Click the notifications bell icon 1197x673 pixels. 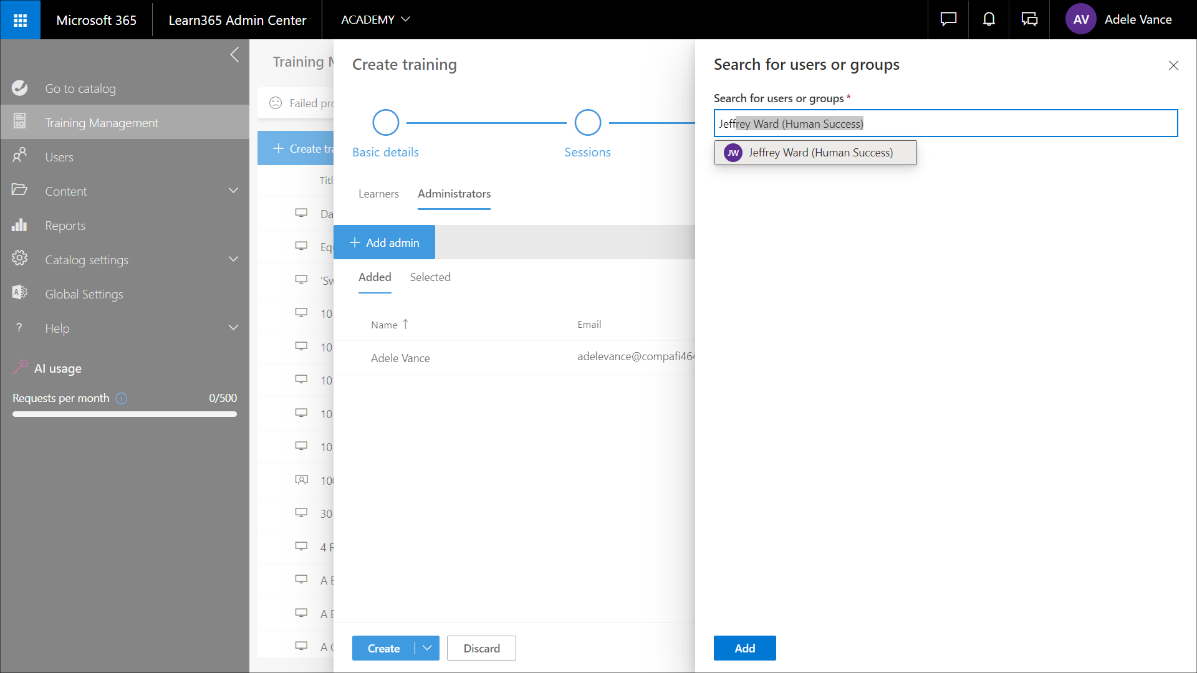point(989,20)
